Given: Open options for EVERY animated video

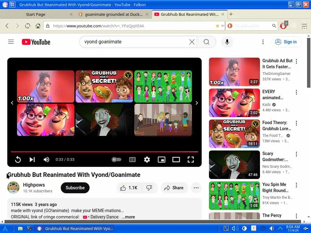Looking at the screenshot, I should [x=296, y=92].
